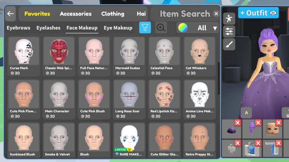Select the paintbrush tool icon
The width and height of the screenshot is (289, 162).
tap(229, 45)
